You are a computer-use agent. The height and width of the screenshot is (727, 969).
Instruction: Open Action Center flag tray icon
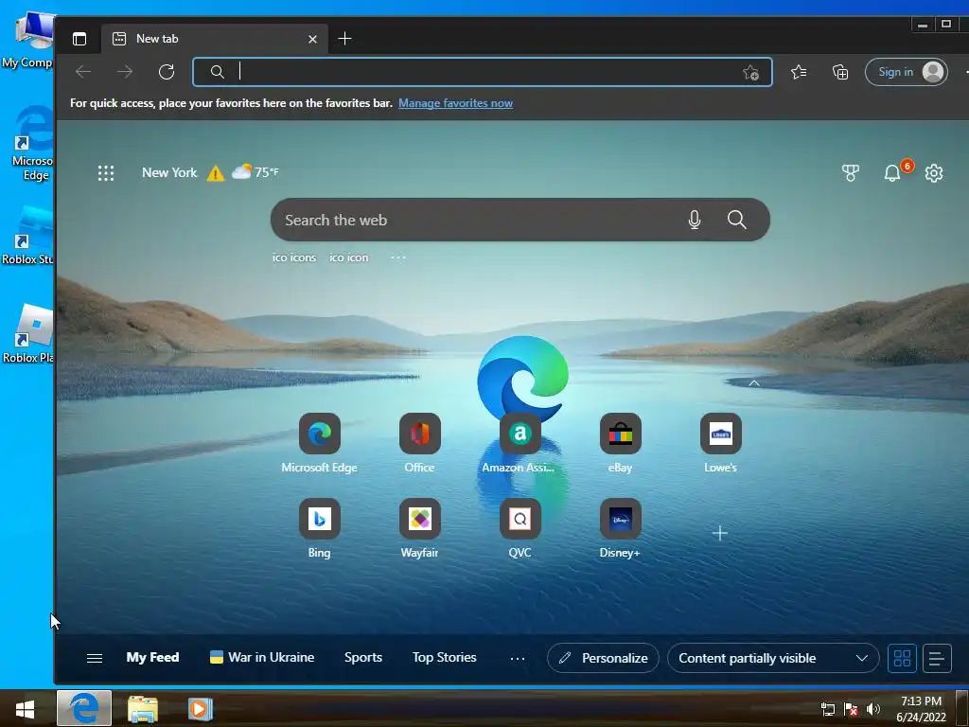pyautogui.click(x=851, y=709)
